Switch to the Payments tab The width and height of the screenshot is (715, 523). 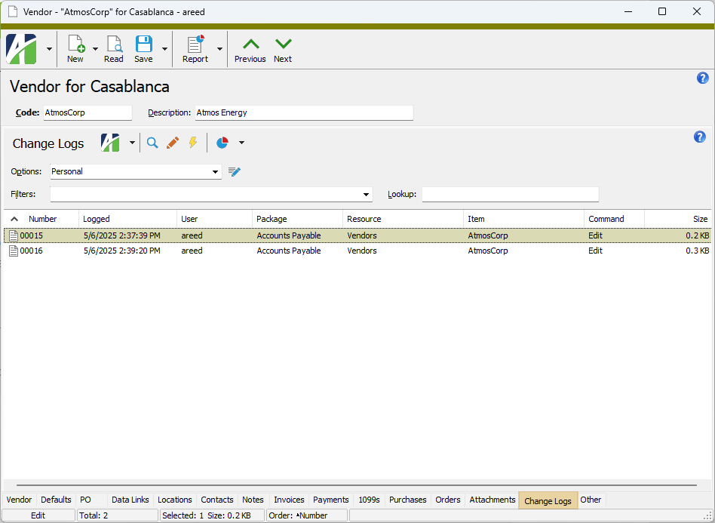point(331,500)
